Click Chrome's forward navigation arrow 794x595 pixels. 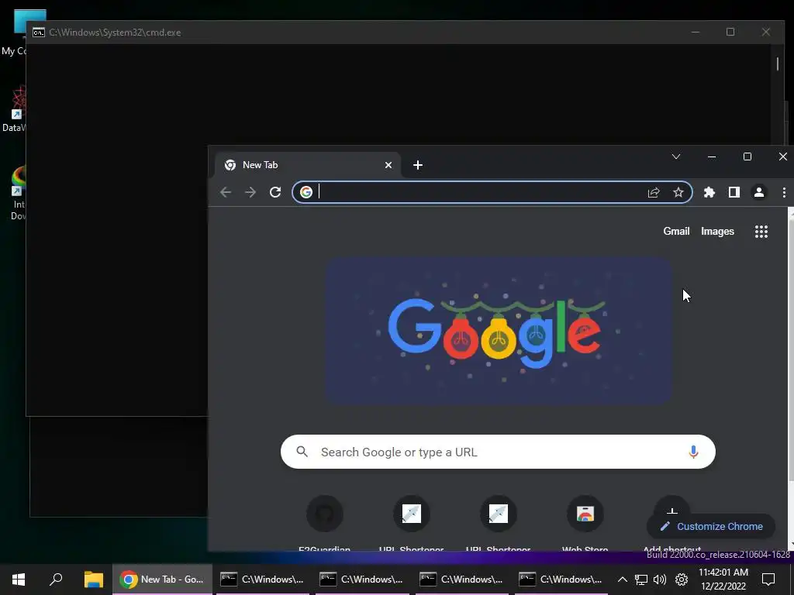pos(250,192)
